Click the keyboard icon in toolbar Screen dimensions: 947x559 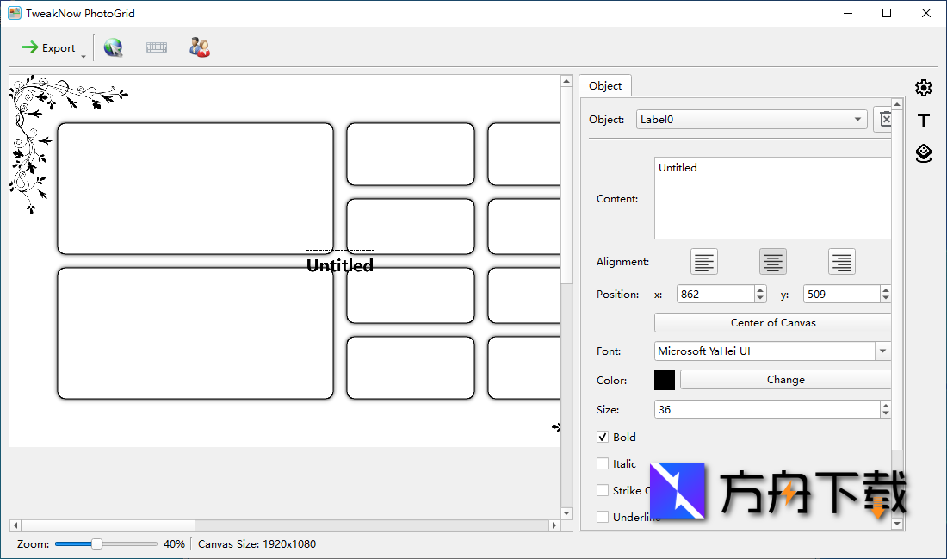[156, 48]
